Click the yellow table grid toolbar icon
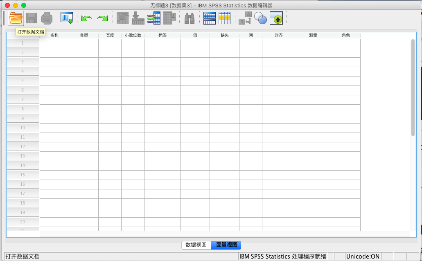422x261 pixels. [224, 18]
